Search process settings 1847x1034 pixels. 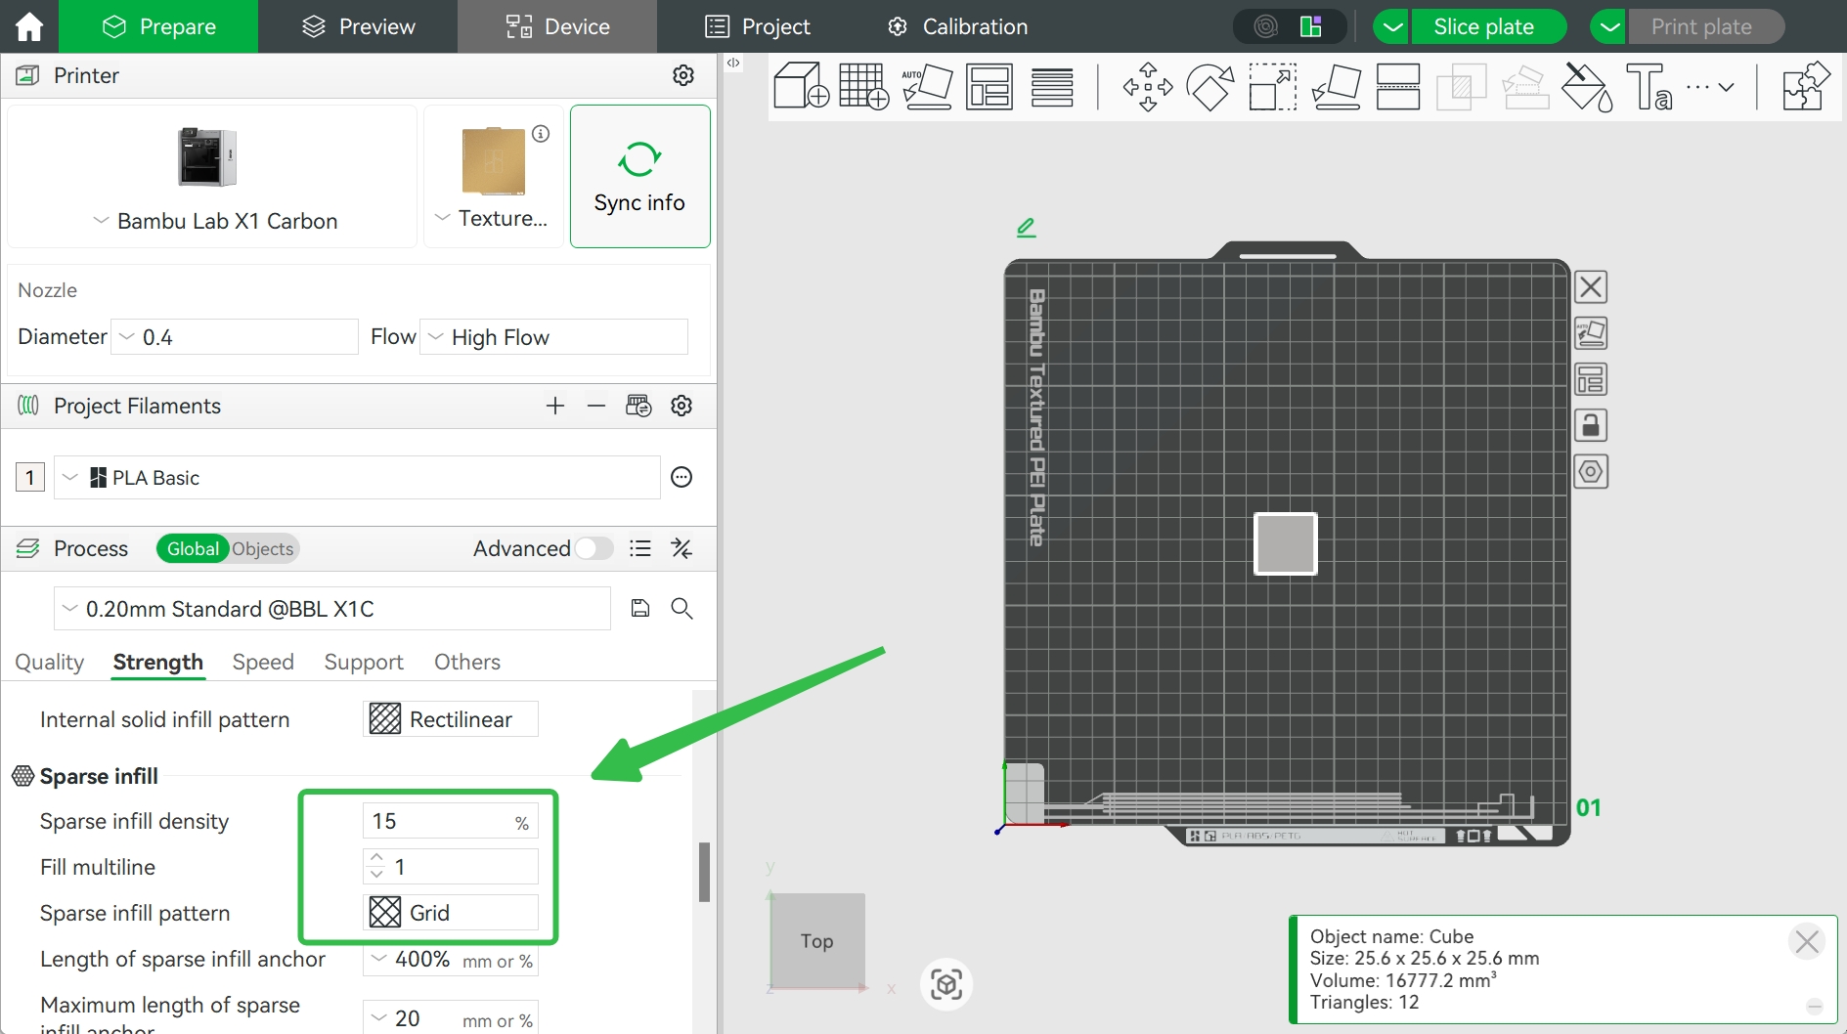[x=682, y=609]
